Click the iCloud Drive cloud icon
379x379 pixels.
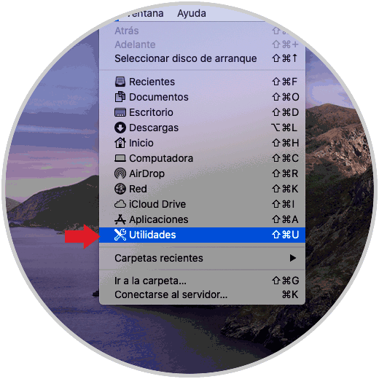pos(120,204)
